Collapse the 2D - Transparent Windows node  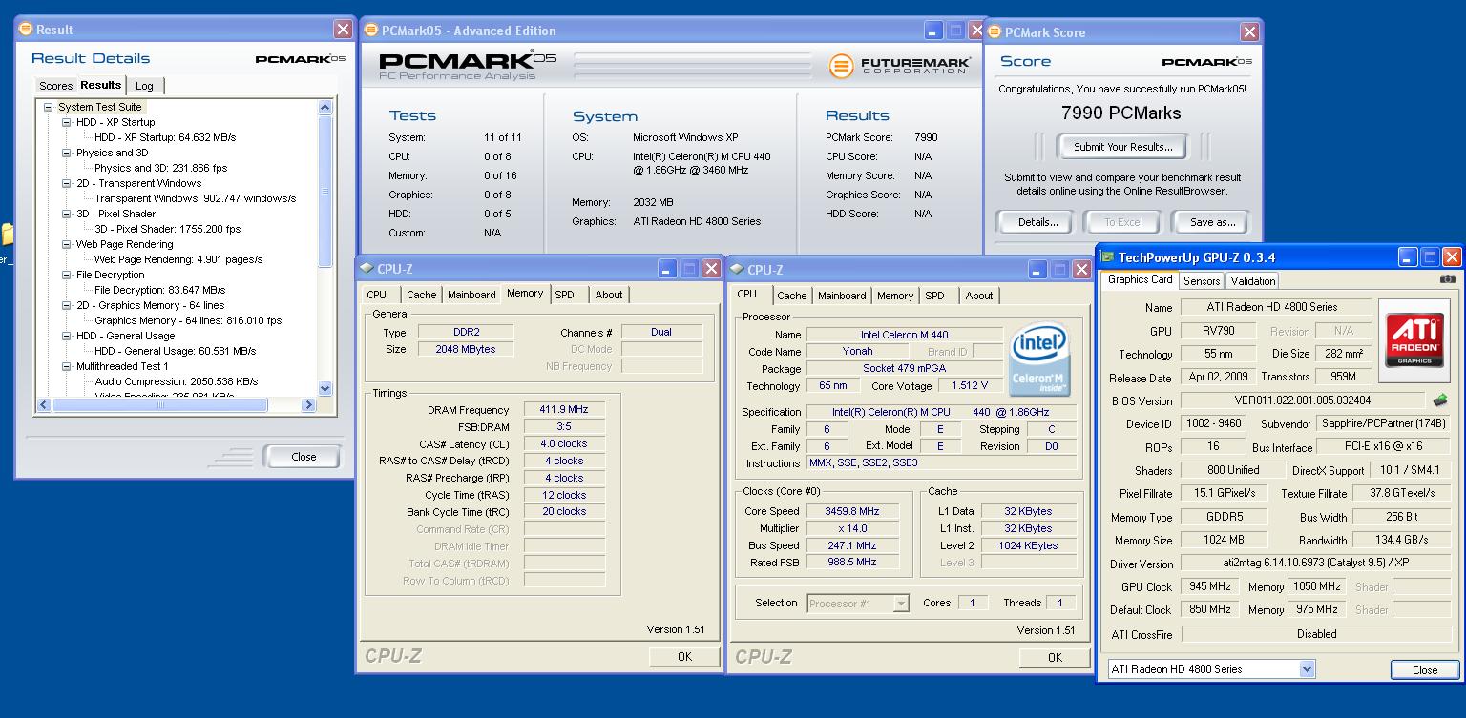67,183
